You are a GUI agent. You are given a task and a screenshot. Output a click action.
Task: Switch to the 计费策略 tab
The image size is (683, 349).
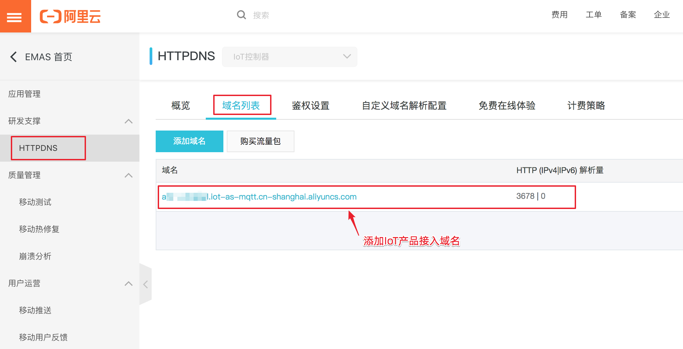click(586, 106)
